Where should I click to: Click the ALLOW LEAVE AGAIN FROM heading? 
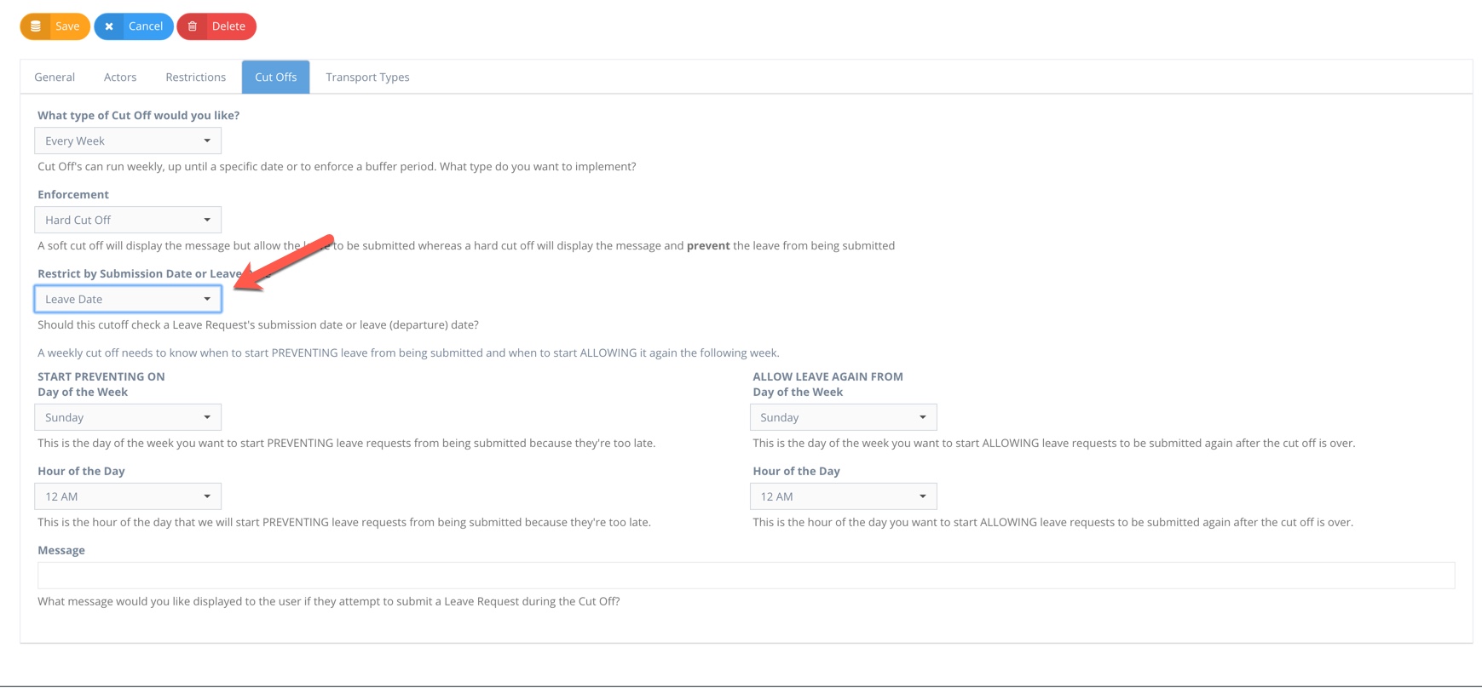coord(828,376)
